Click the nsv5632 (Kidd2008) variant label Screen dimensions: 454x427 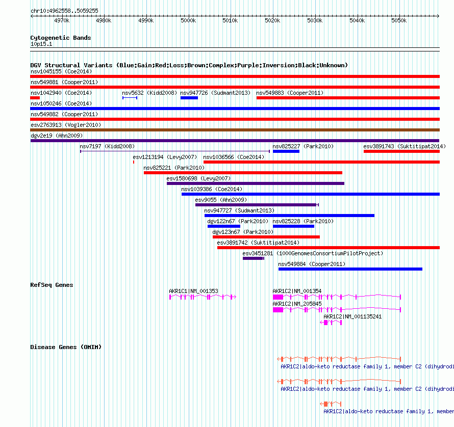click(149, 93)
